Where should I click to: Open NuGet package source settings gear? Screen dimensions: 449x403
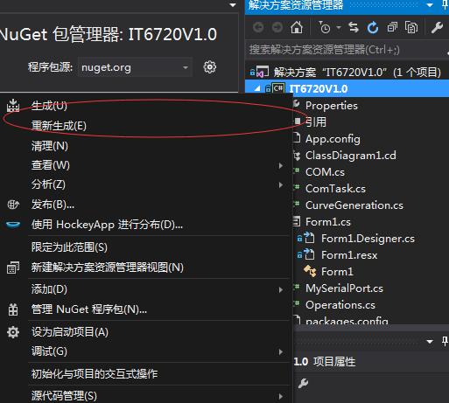pyautogui.click(x=209, y=67)
